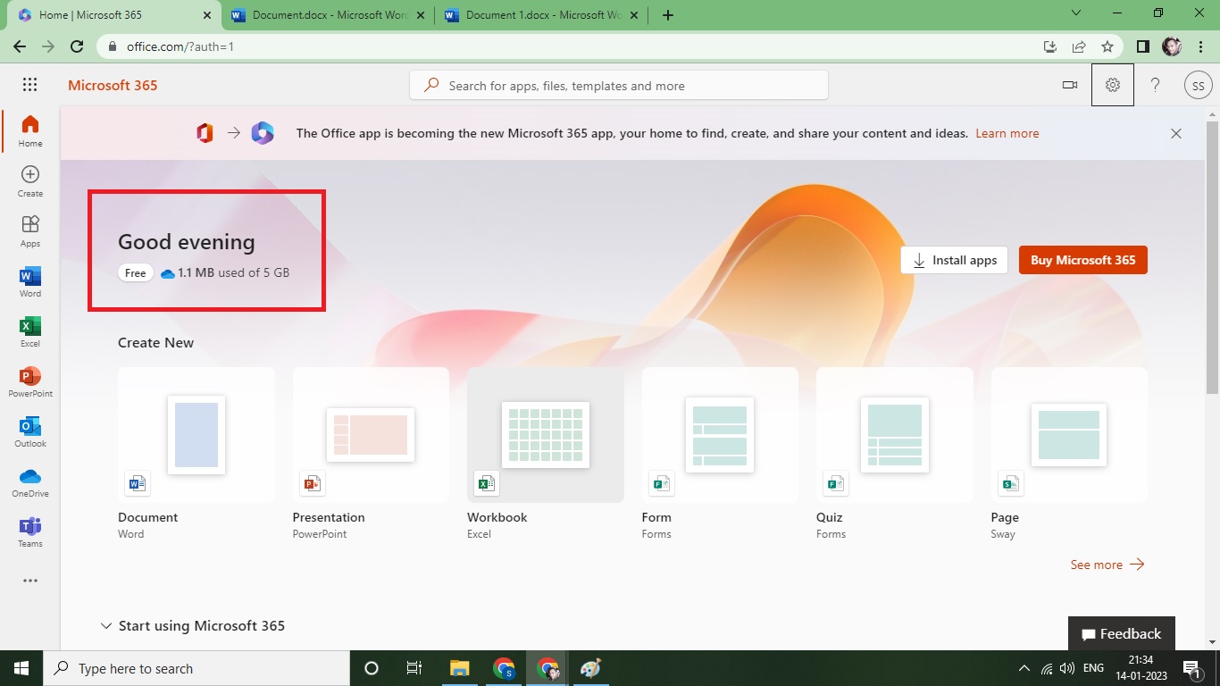This screenshot has width=1220, height=686.
Task: Show more apps via sidebar ellipsis
Action: pyautogui.click(x=30, y=581)
